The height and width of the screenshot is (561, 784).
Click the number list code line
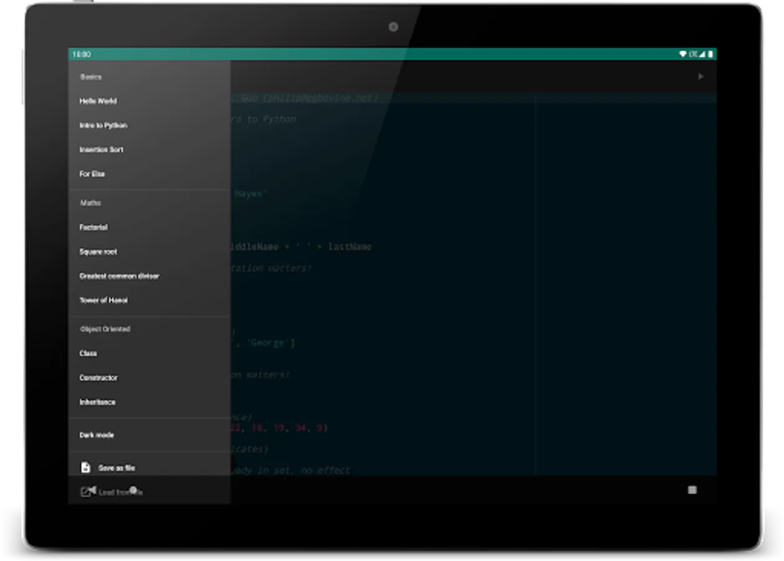(279, 428)
